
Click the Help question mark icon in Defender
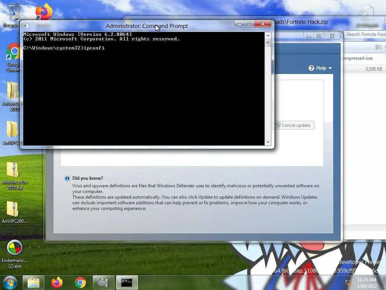[311, 68]
